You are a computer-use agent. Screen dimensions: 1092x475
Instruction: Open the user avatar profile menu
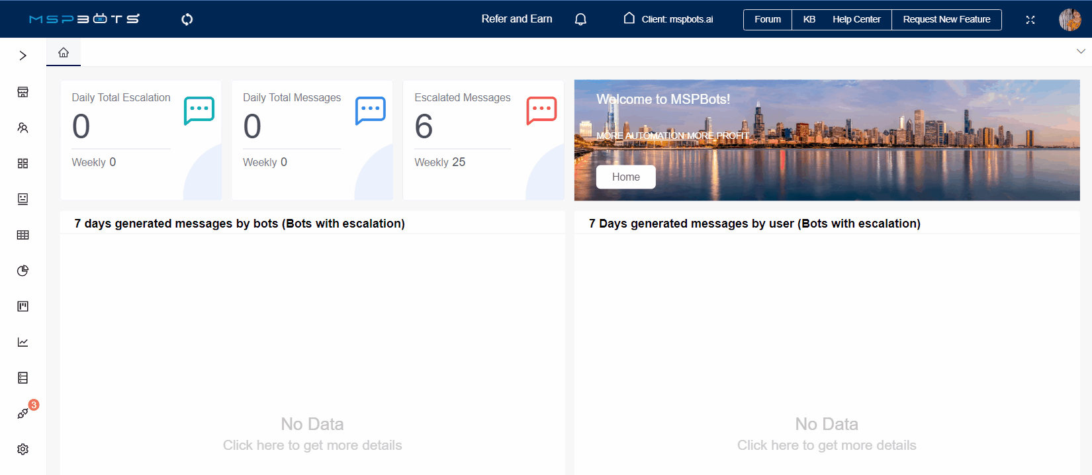(x=1069, y=20)
